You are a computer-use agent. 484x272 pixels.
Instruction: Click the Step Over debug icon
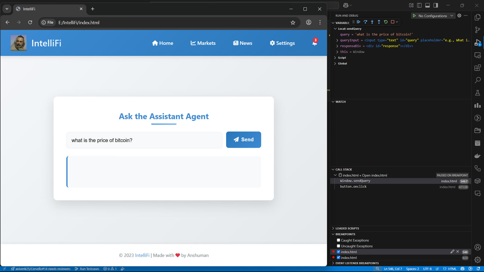(x=365, y=22)
